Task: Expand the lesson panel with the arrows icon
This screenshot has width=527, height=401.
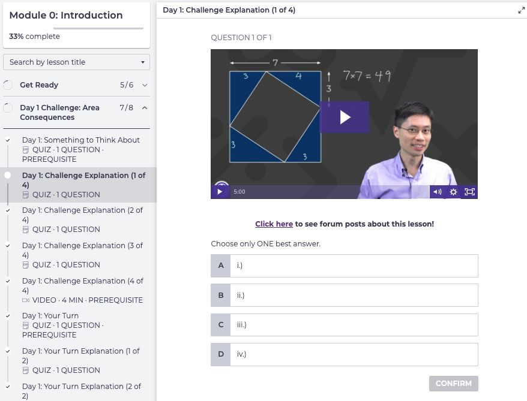Action: coord(521,10)
